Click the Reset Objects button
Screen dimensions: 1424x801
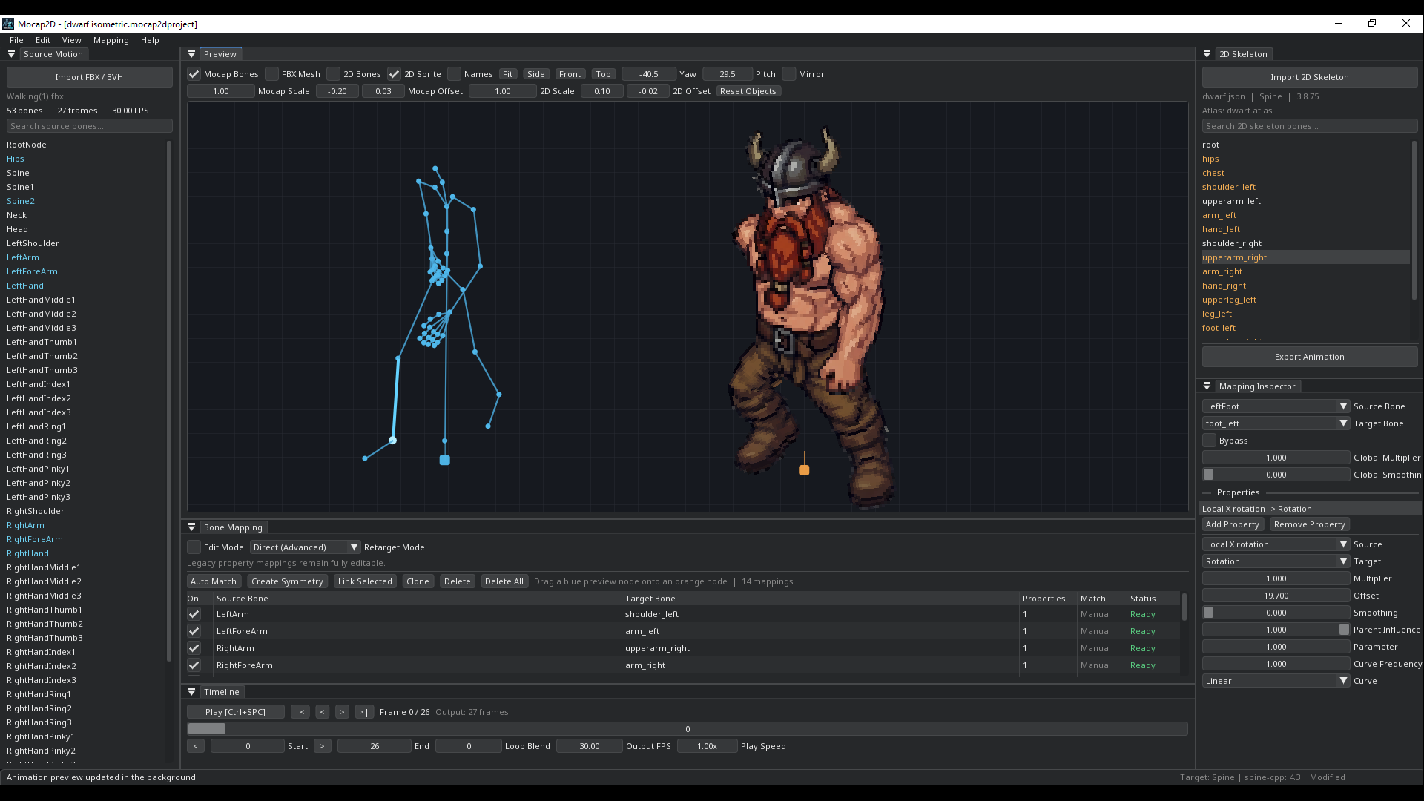tap(748, 91)
